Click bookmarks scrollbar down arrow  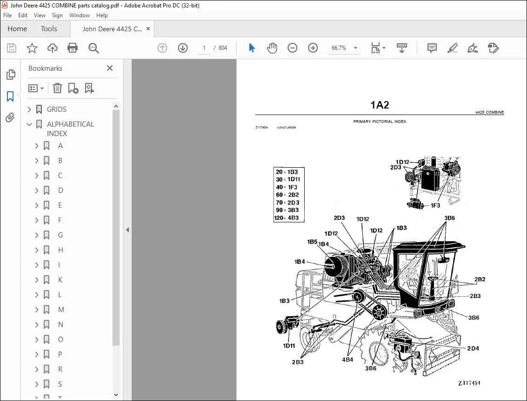[116, 394]
